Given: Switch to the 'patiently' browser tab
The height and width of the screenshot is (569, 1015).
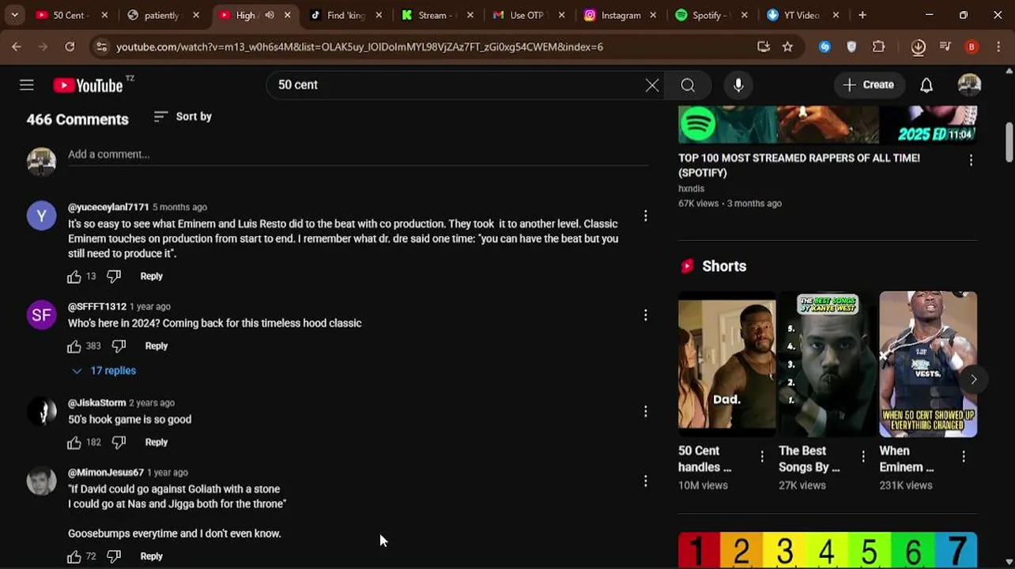Looking at the screenshot, I should (x=164, y=15).
